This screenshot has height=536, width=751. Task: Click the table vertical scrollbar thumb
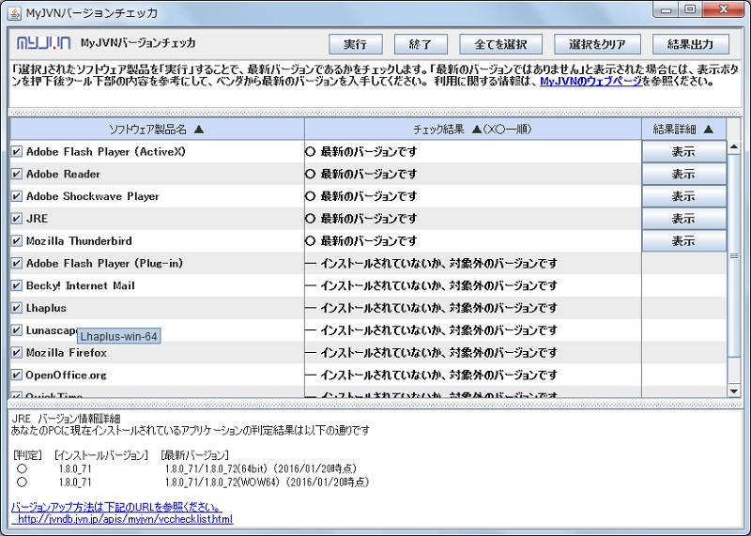pyautogui.click(x=734, y=255)
